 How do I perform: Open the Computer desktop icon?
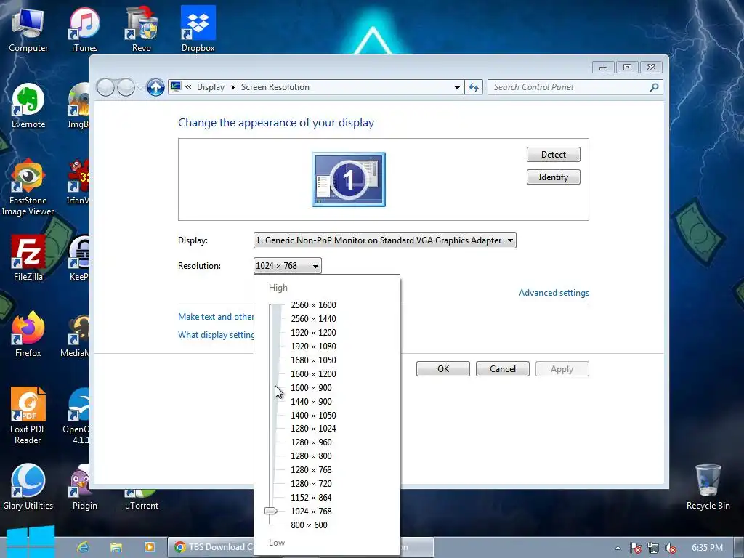click(28, 29)
